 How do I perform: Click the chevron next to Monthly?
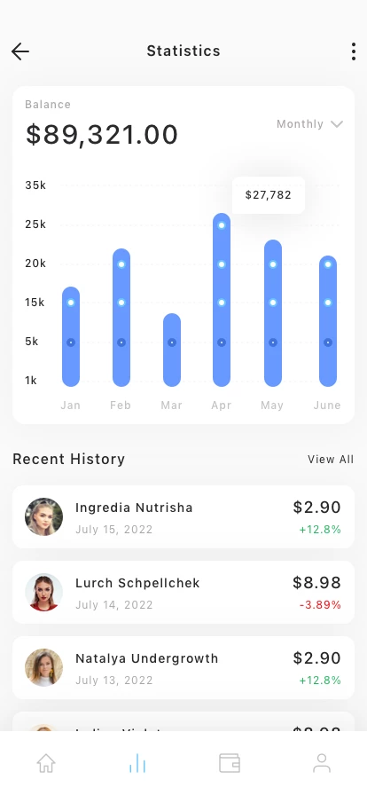[337, 124]
